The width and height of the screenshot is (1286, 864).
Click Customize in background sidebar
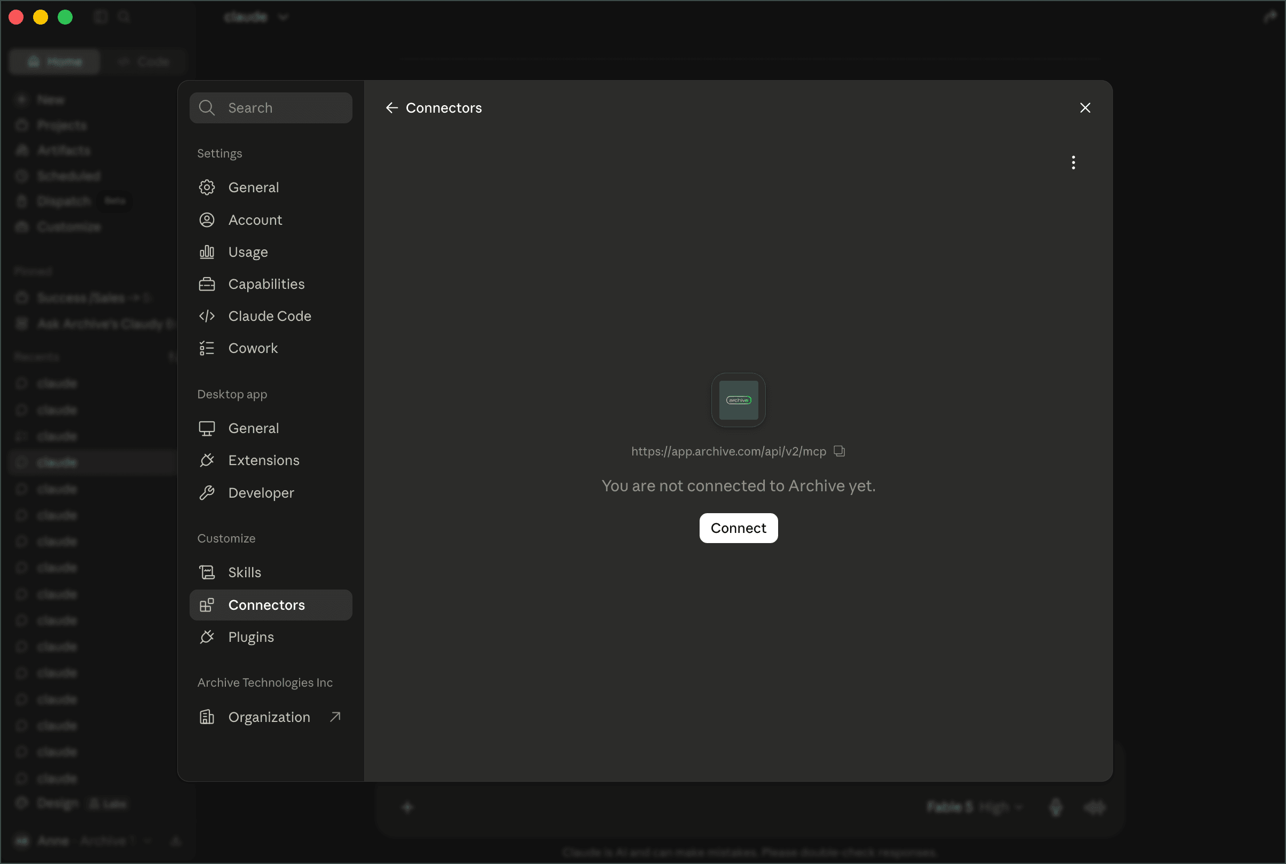click(x=69, y=226)
